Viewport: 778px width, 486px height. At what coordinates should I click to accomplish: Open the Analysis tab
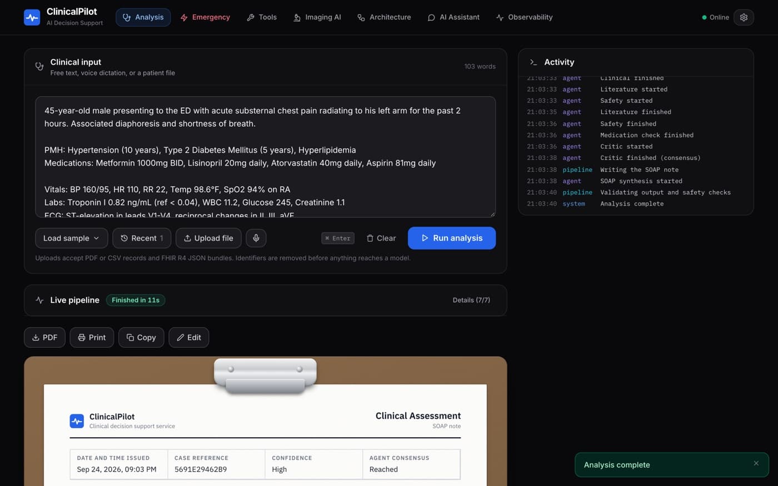143,17
